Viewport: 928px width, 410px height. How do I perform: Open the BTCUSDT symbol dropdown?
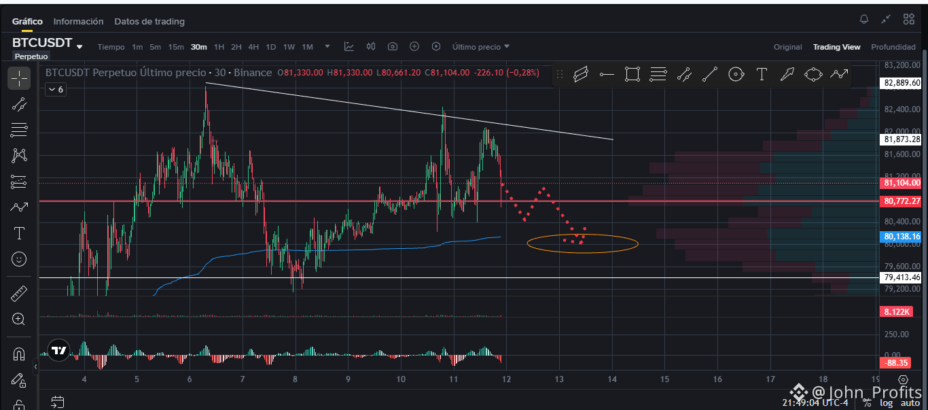coord(79,47)
